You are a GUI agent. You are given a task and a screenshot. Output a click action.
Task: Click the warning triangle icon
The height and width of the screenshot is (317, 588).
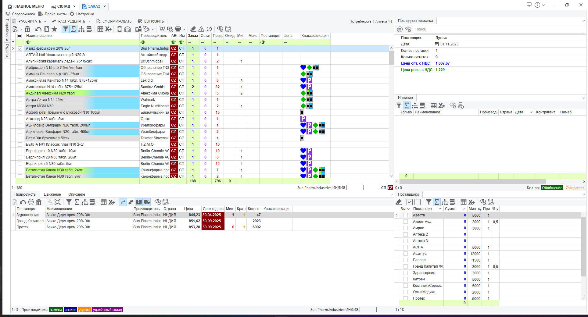click(201, 29)
